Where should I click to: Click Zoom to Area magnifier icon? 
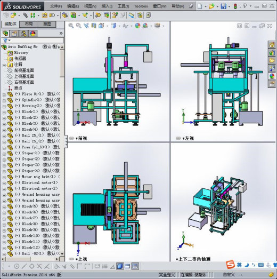point(78,26)
